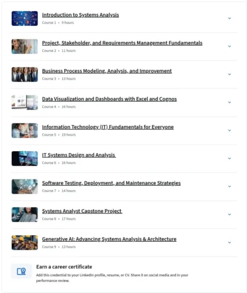
Task: Expand the Information Technology Fundamentals course chevron
Action: pos(230,130)
